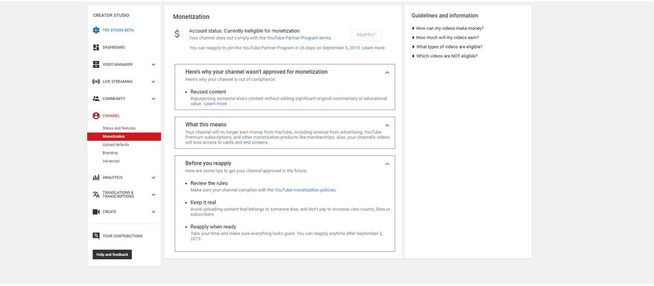The height and width of the screenshot is (286, 654).
Task: Expand the Live Streaming menu chevron
Action: (x=153, y=82)
